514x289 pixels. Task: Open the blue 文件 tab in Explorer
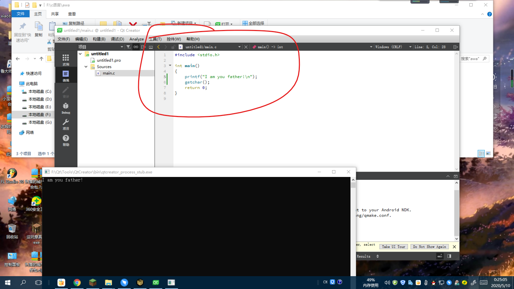tap(21, 14)
